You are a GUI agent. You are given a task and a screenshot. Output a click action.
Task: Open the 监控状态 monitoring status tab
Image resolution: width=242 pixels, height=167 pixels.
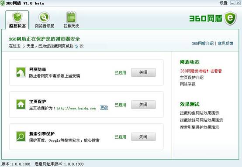click(17, 20)
